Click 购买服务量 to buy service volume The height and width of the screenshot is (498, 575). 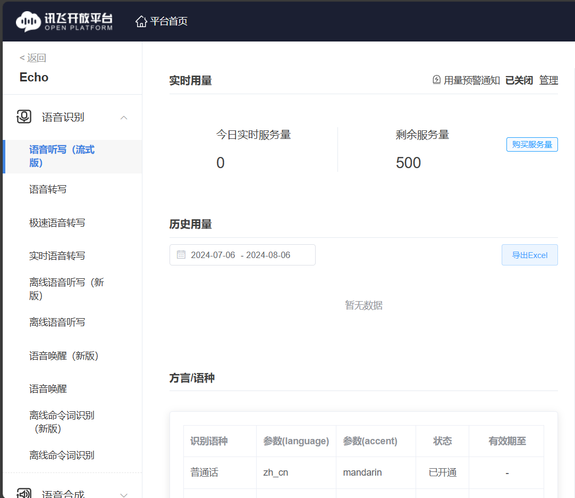532,144
